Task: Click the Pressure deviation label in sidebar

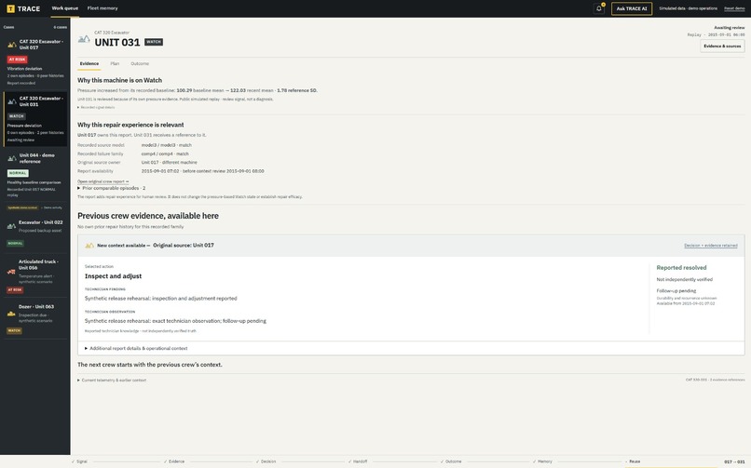Action: pyautogui.click(x=24, y=126)
